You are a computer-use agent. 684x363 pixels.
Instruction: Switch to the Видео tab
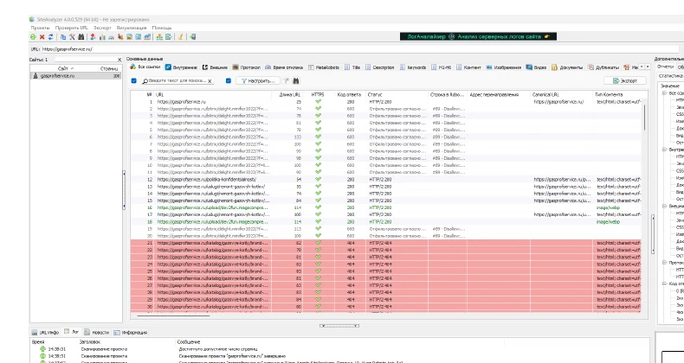point(536,67)
